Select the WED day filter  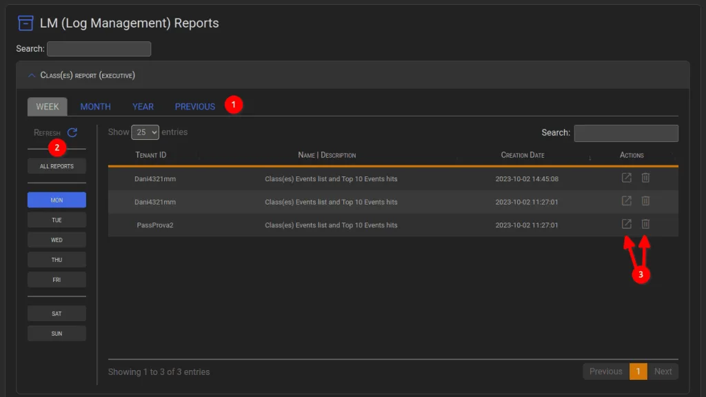click(57, 240)
